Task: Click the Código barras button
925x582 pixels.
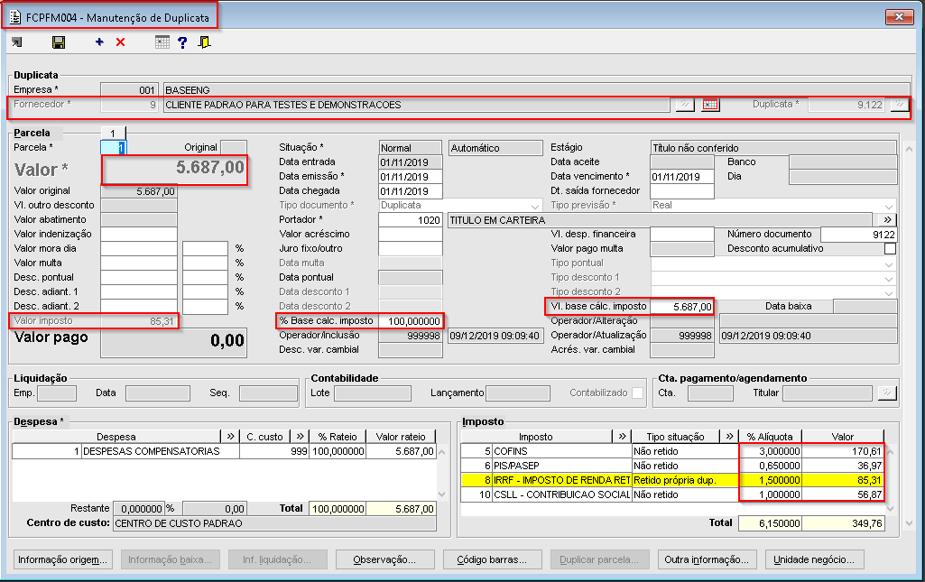Action: pyautogui.click(x=492, y=559)
